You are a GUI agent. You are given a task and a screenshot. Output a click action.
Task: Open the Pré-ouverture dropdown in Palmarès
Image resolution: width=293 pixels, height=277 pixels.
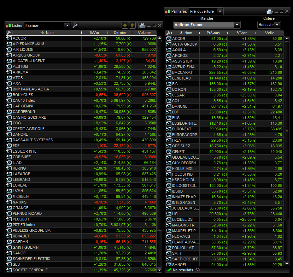pos(220,11)
